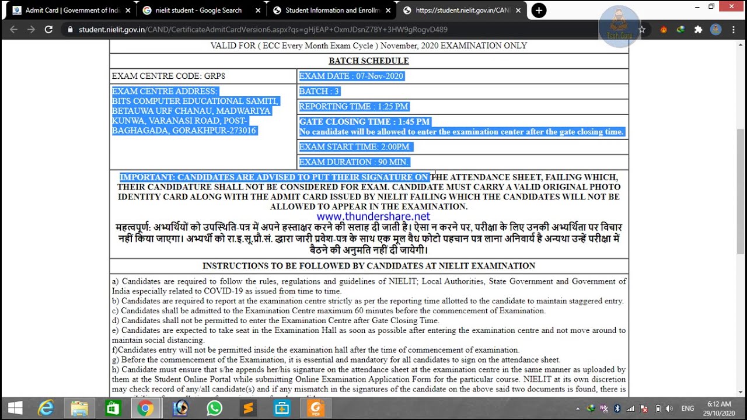Click instruction d) about Gate Closing Time
The height and width of the screenshot is (420, 747).
[x=275, y=320]
